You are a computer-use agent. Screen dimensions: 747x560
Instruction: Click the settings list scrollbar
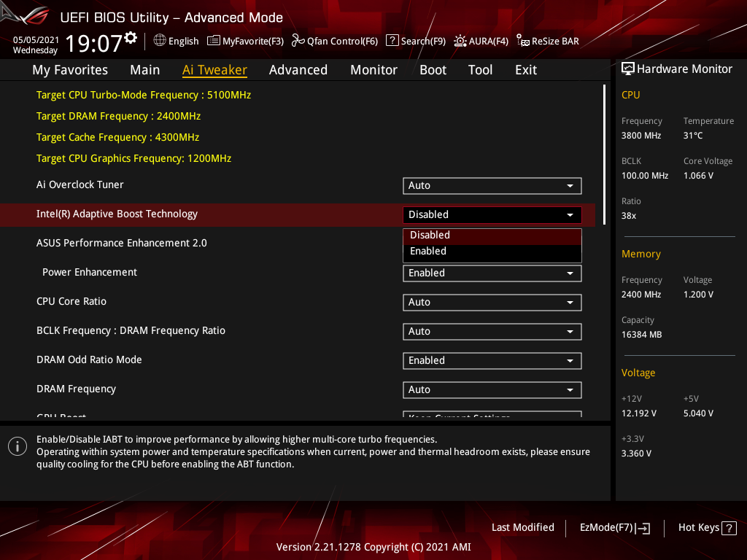click(x=604, y=155)
